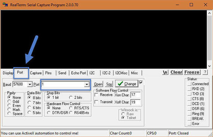
Task: Enable the Transmit software flow control checkbox
Action: [96, 102]
